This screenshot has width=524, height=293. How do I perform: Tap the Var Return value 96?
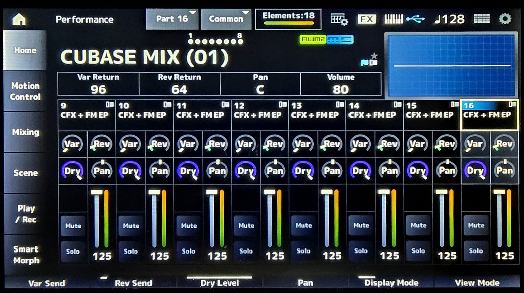(x=98, y=84)
